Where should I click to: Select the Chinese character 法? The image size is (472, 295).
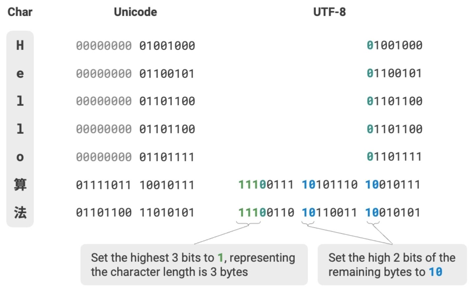point(20,213)
